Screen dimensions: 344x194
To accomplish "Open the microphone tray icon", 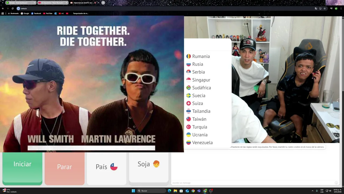I will (x=317, y=191).
